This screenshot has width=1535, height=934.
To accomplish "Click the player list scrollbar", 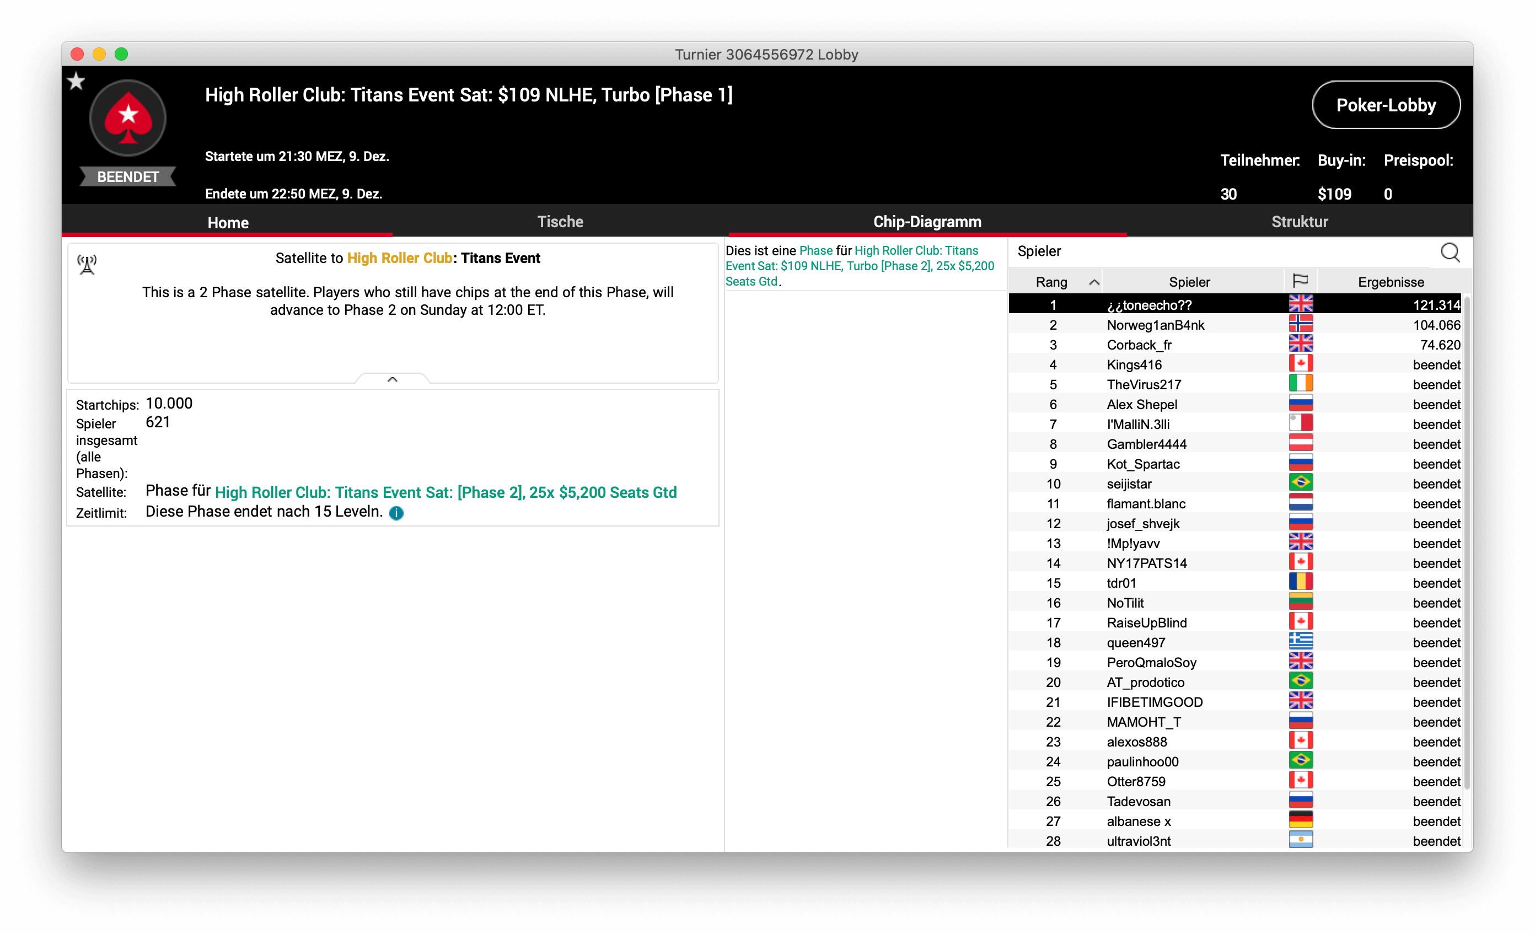I will click(1467, 542).
